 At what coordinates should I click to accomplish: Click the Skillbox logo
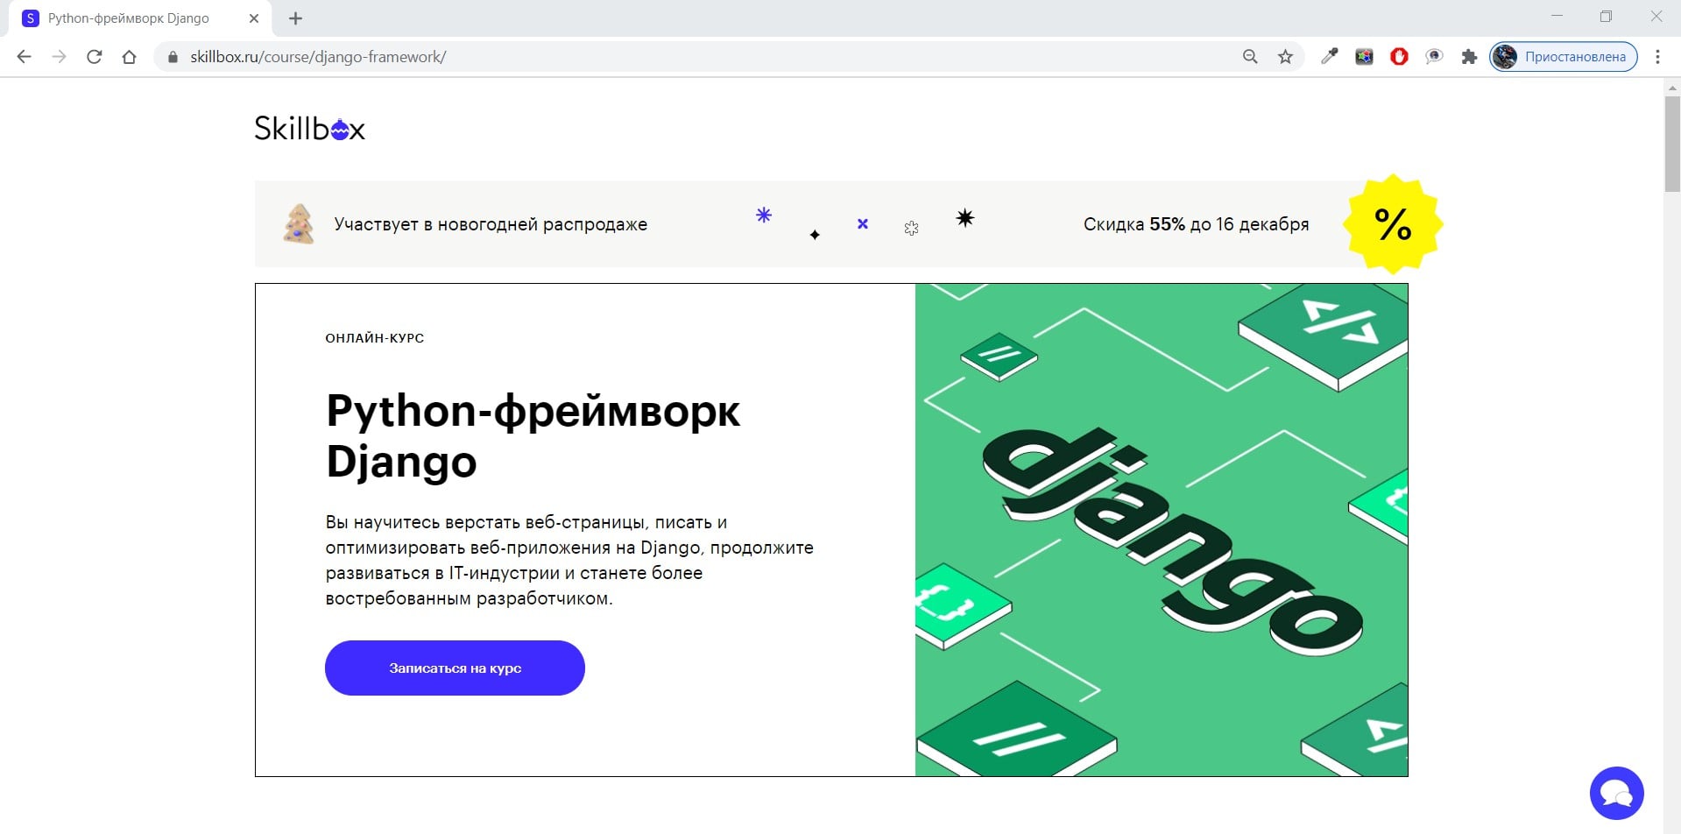click(309, 129)
